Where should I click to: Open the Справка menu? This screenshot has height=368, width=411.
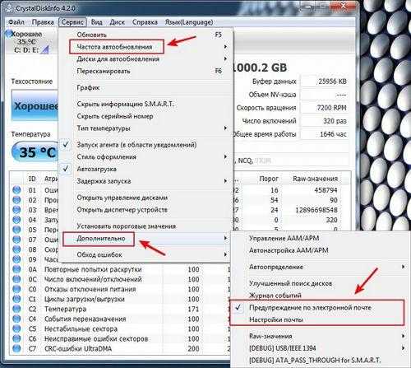click(x=145, y=22)
